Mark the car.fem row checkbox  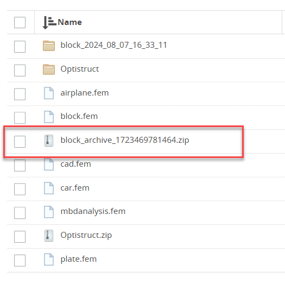[x=20, y=189]
